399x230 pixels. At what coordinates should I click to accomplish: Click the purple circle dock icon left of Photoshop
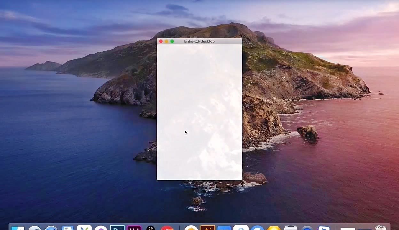(x=101, y=228)
